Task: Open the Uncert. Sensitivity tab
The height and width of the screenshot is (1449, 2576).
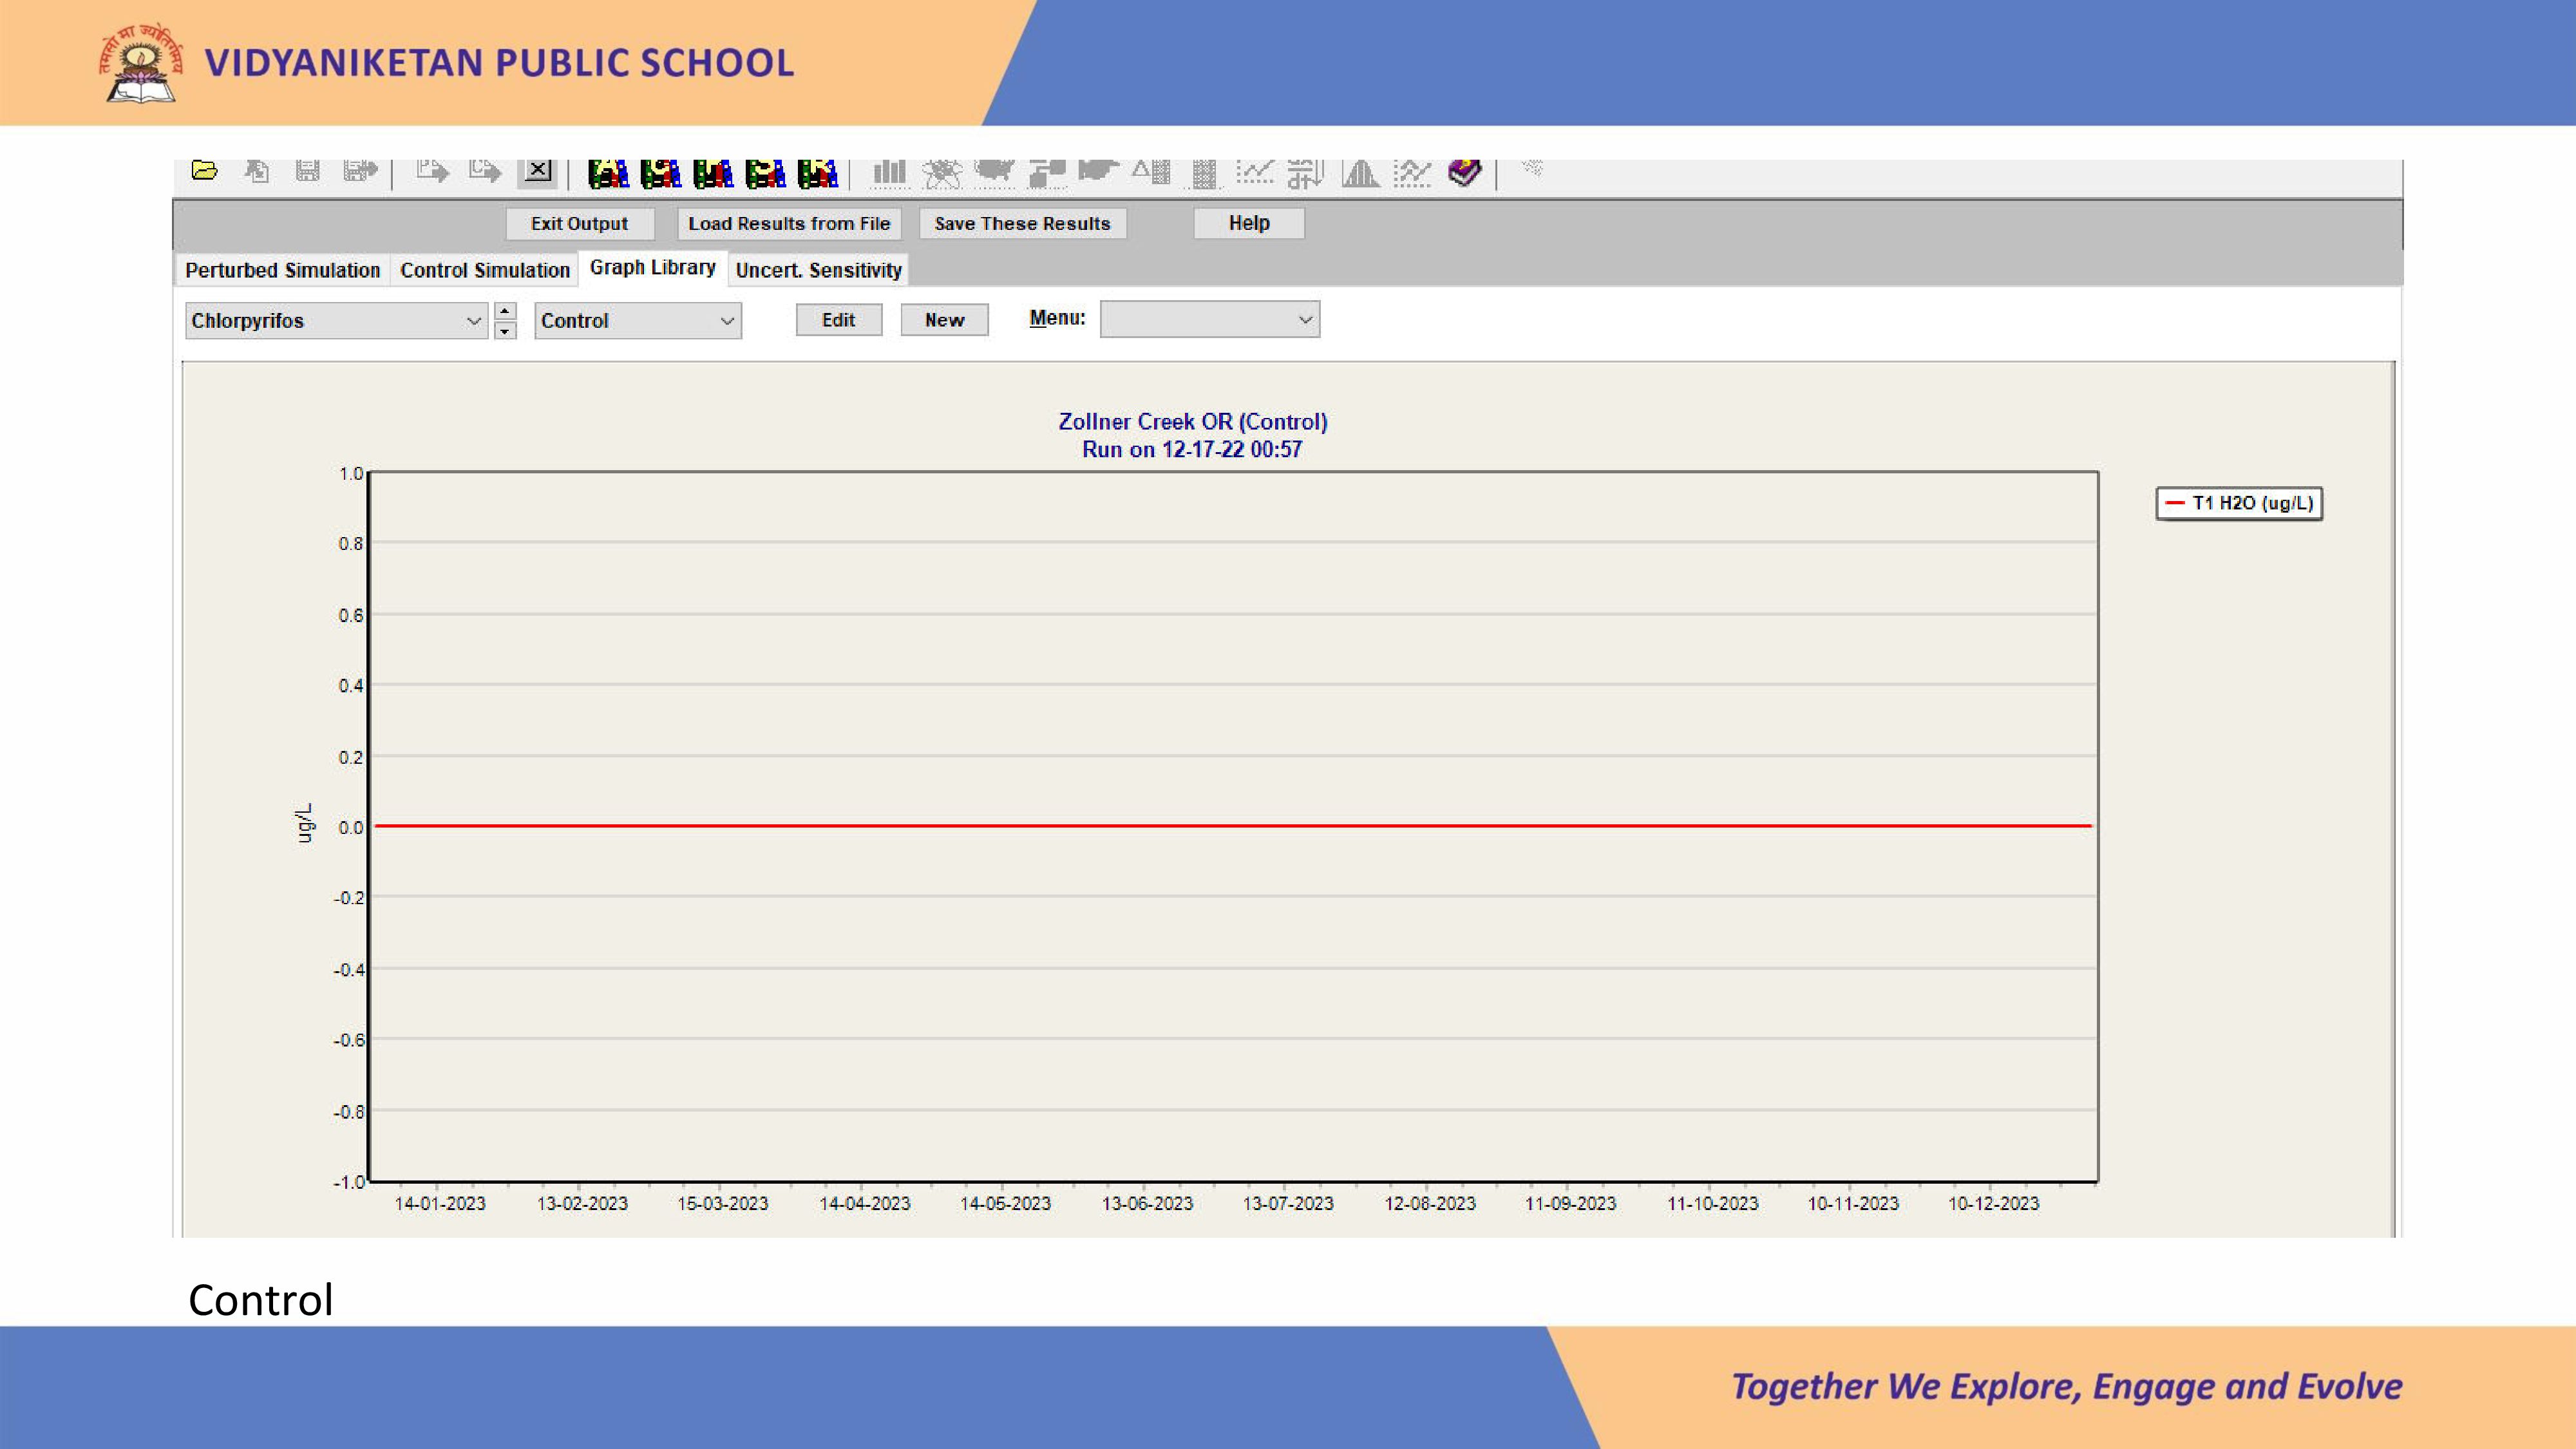Action: click(818, 270)
